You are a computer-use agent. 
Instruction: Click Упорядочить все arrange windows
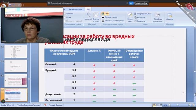point(142,14)
